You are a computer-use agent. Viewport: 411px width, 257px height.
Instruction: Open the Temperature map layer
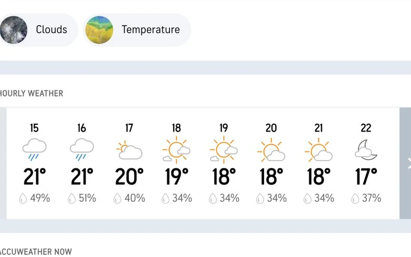click(137, 30)
